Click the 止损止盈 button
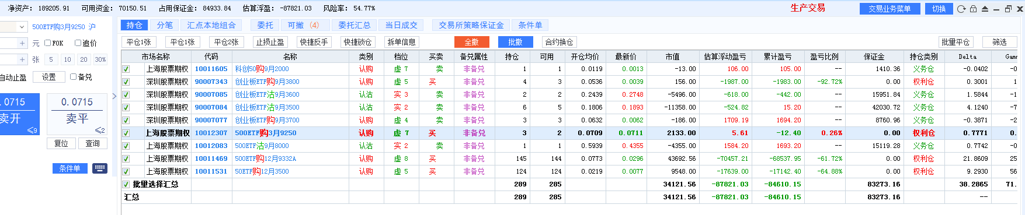 click(270, 42)
